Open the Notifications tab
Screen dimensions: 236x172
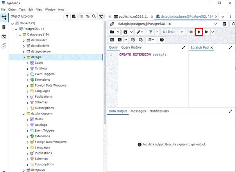tap(159, 111)
